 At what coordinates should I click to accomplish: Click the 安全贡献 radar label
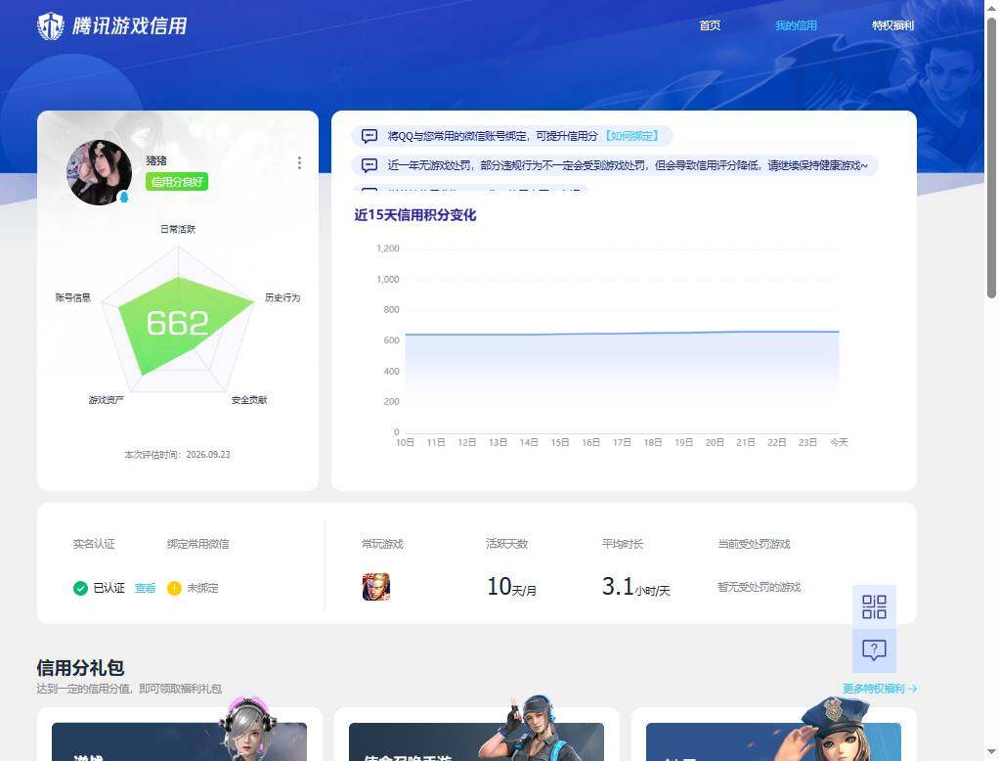[249, 400]
